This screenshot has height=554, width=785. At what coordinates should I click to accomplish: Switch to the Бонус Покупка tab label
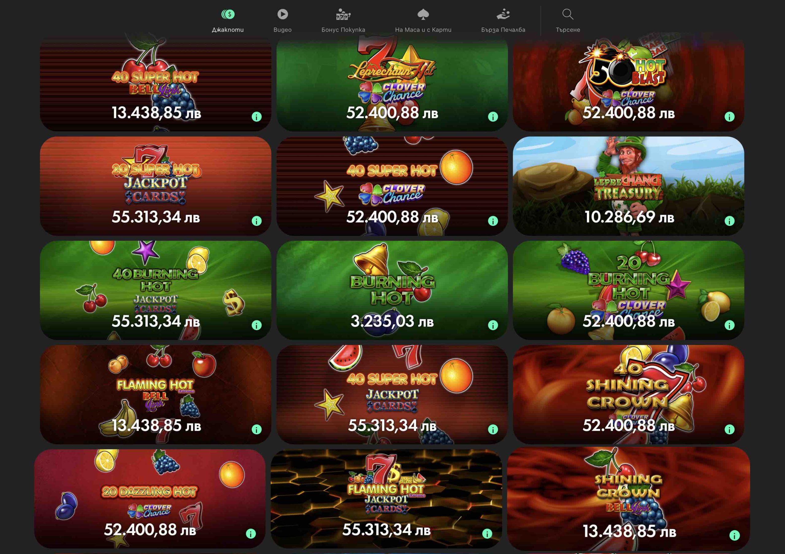pos(343,30)
